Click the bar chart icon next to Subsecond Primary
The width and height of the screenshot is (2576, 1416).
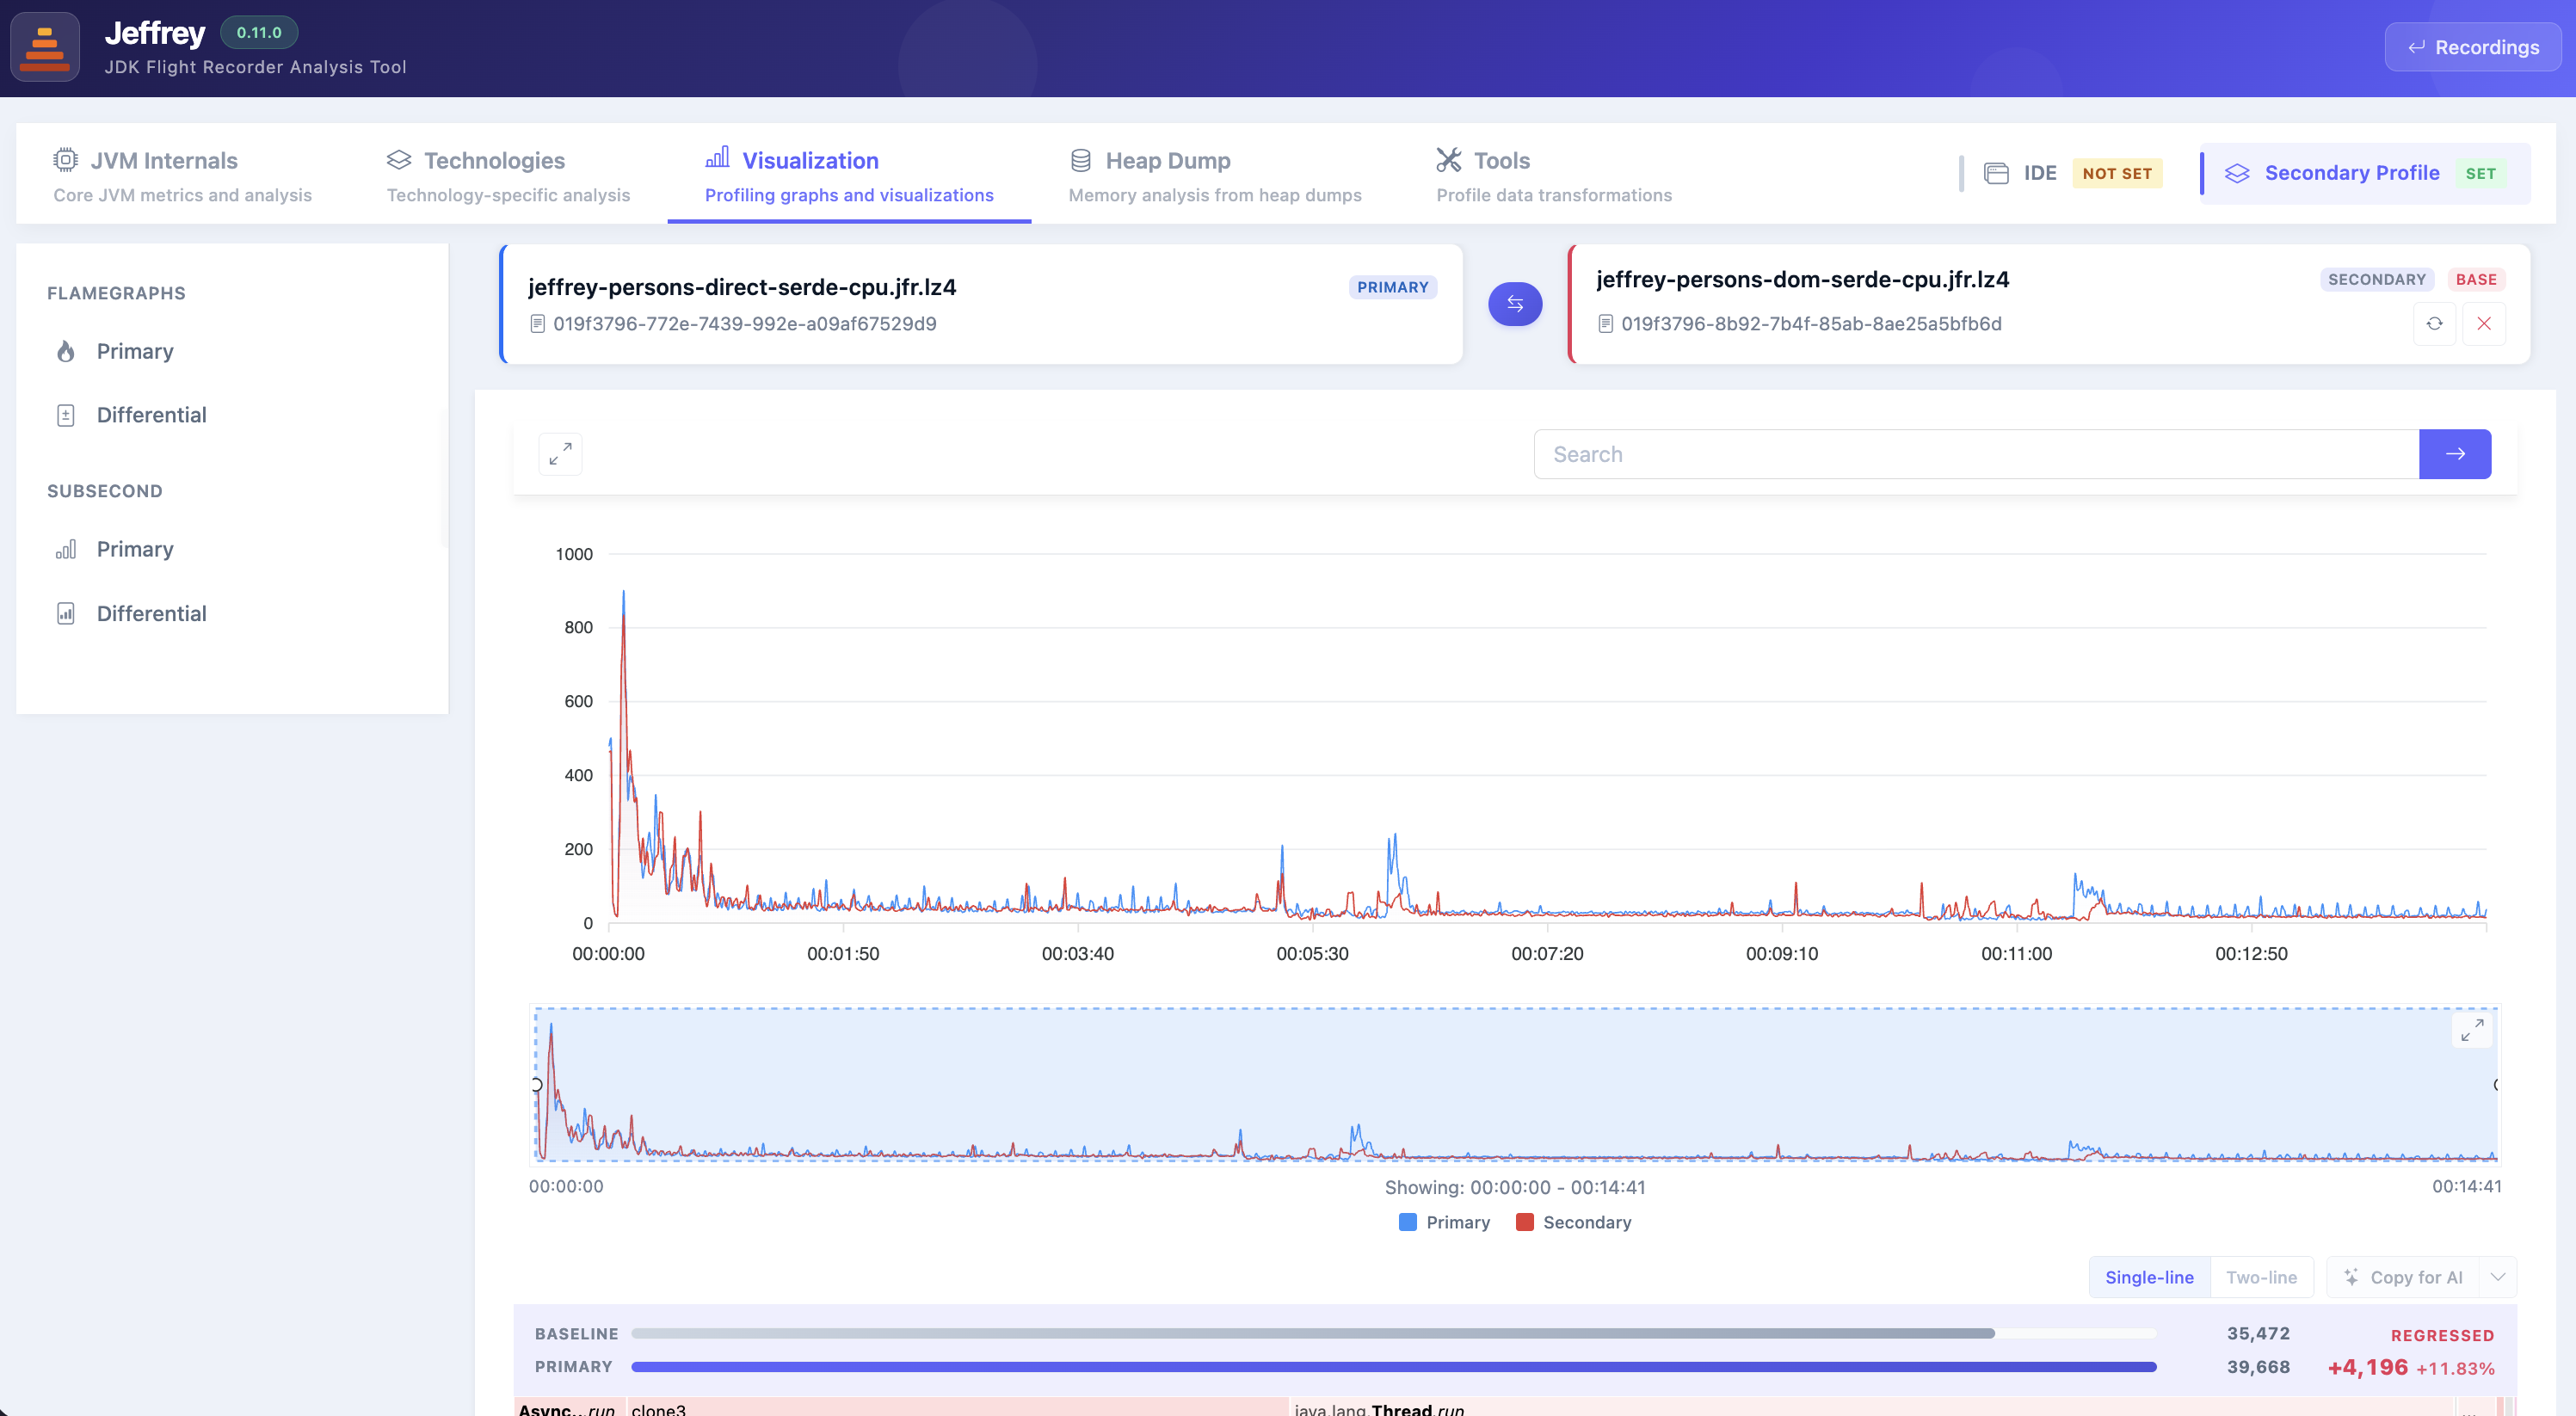pyautogui.click(x=66, y=549)
